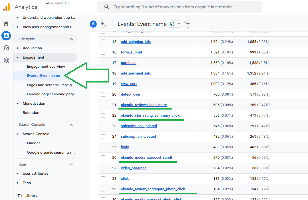Tick the subscription_updated row checkbox
Viewport: 308px width, 200px height.
tap(103, 126)
